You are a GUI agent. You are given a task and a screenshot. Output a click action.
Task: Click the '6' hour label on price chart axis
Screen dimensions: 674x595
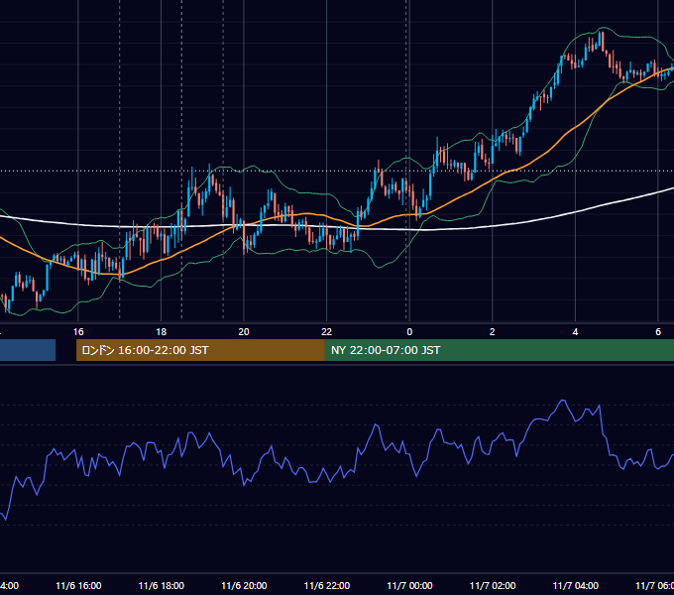[658, 332]
